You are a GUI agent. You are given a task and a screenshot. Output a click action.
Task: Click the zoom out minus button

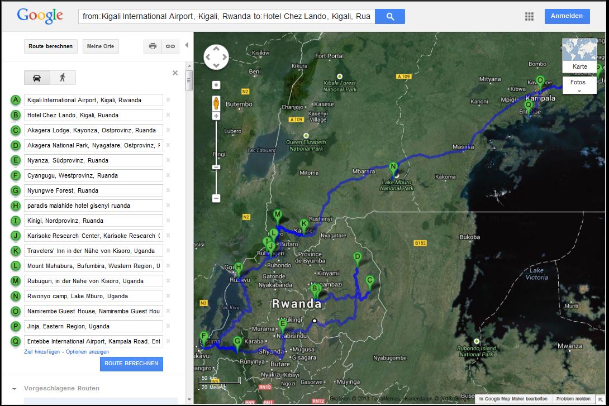pyautogui.click(x=216, y=198)
